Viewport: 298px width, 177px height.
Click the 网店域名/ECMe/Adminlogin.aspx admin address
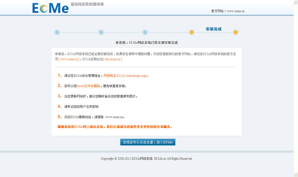(125, 76)
